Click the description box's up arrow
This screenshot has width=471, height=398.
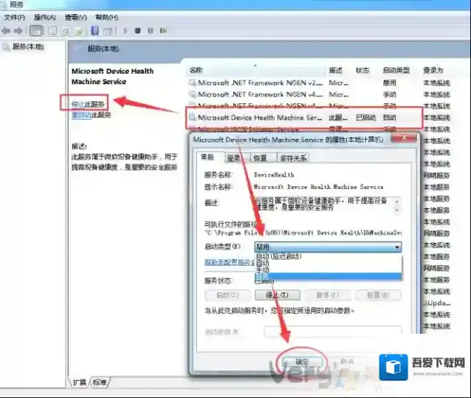coord(397,202)
